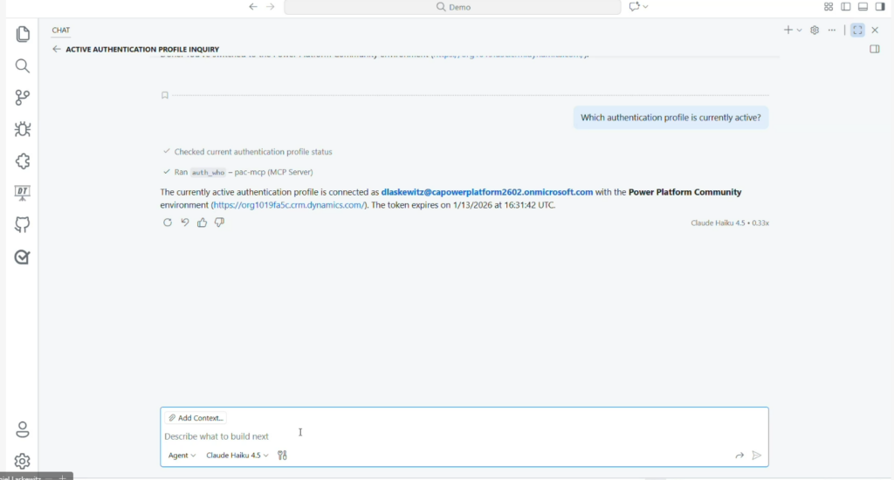Expand the new chat dropdown arrow
This screenshot has width=894, height=480.
click(800, 31)
